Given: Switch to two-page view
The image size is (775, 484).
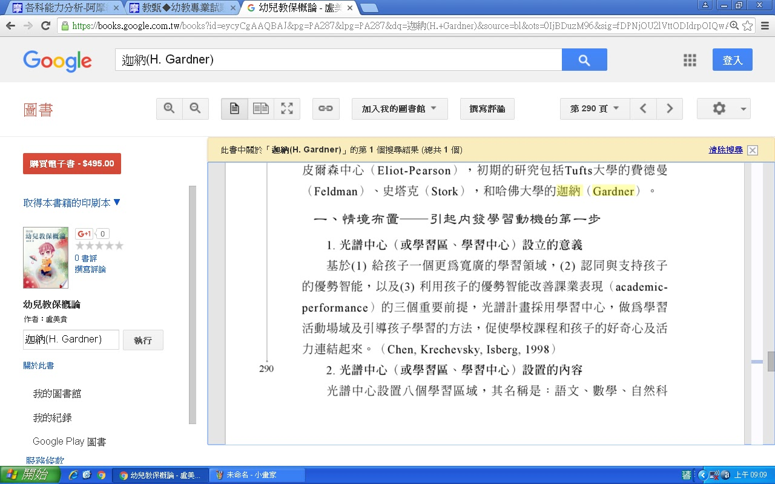Looking at the screenshot, I should (x=261, y=109).
